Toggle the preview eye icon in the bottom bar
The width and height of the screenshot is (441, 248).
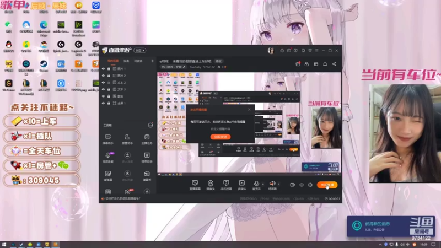(x=302, y=185)
